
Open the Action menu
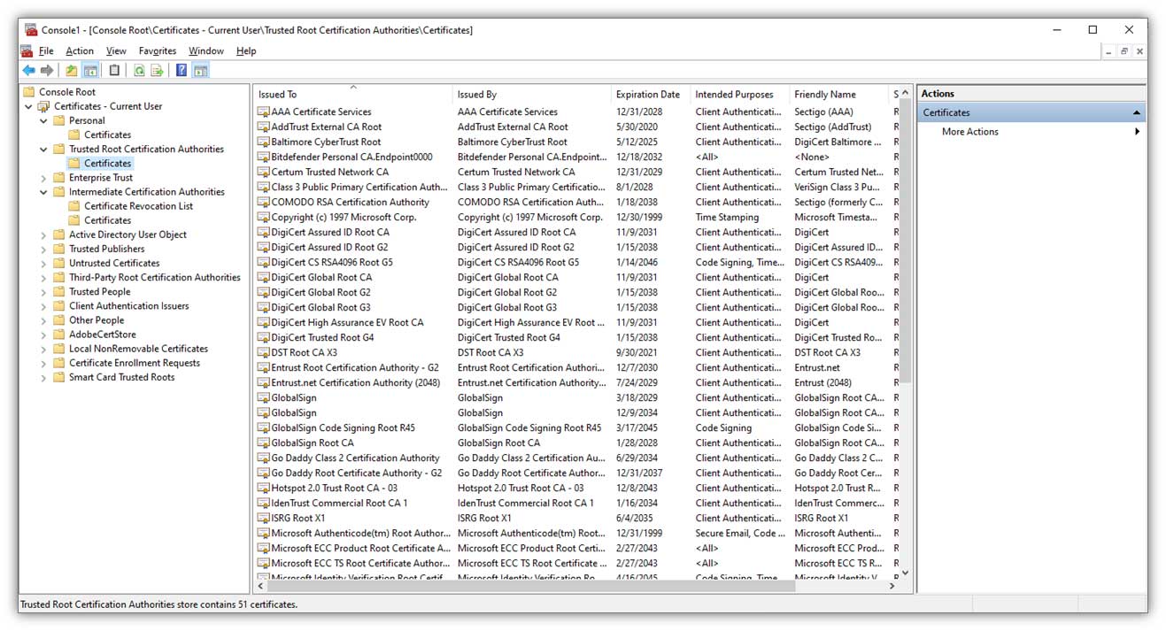tap(80, 51)
